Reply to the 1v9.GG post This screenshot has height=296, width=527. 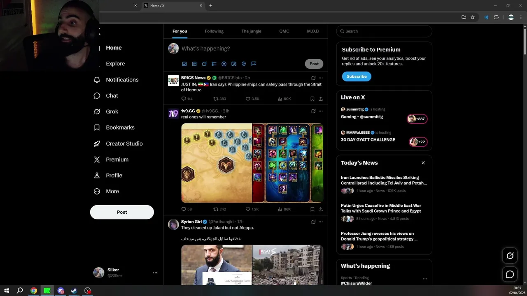click(184, 209)
